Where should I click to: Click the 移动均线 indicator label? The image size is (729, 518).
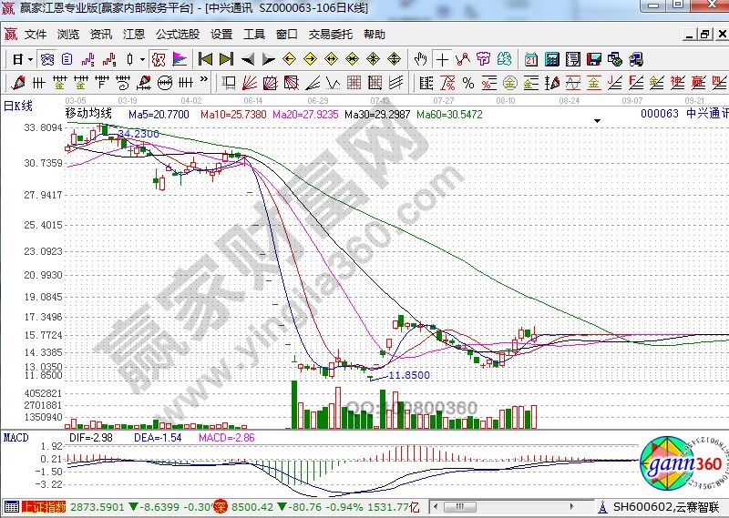[x=88, y=113]
